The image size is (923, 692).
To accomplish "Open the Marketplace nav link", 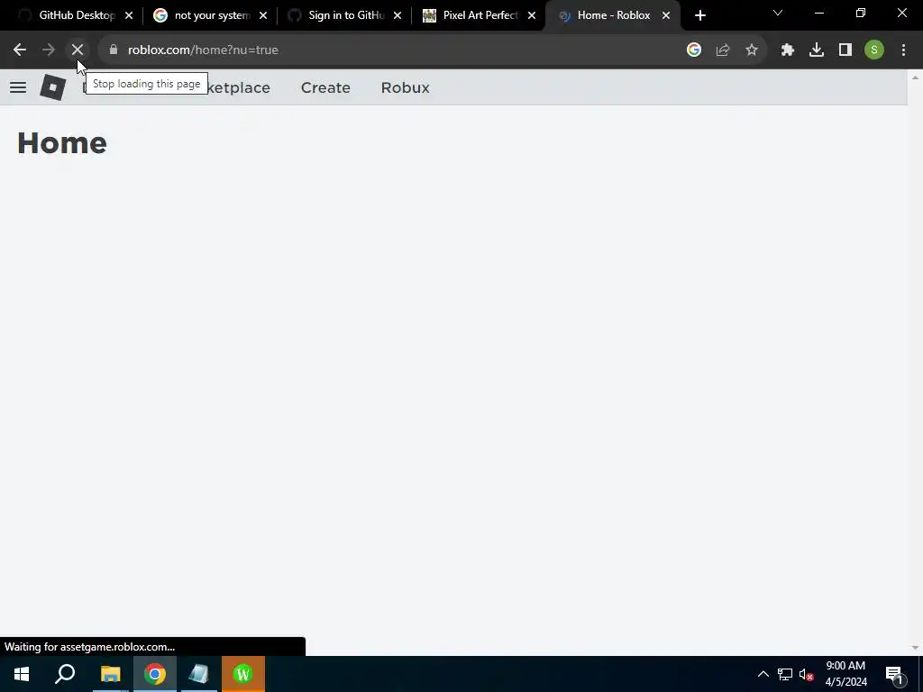I will [239, 87].
